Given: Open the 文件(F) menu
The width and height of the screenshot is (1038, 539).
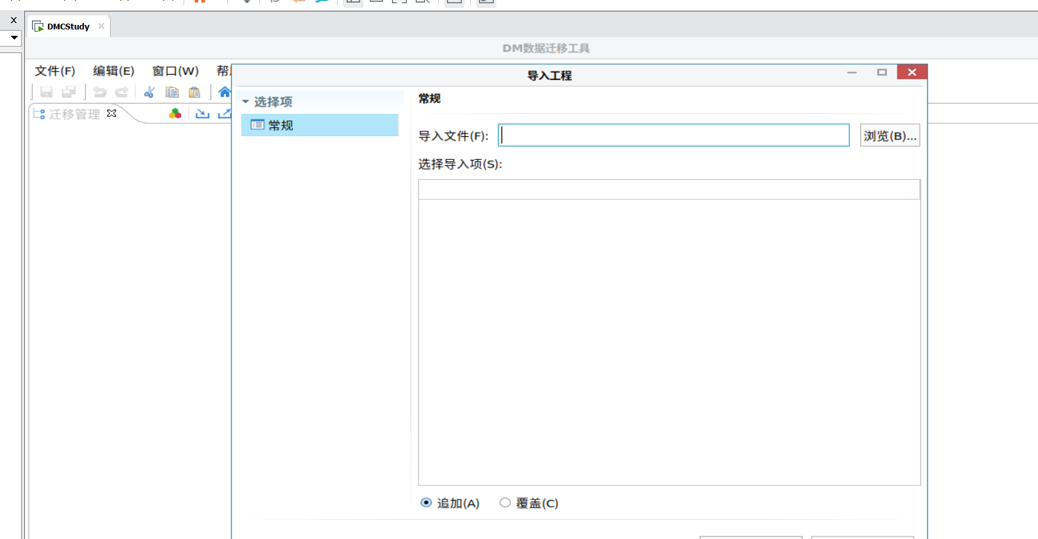Looking at the screenshot, I should click(x=55, y=71).
